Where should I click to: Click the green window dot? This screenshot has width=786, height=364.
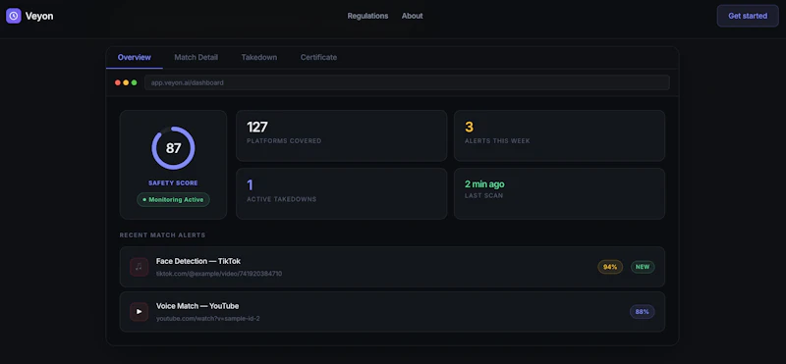click(134, 82)
